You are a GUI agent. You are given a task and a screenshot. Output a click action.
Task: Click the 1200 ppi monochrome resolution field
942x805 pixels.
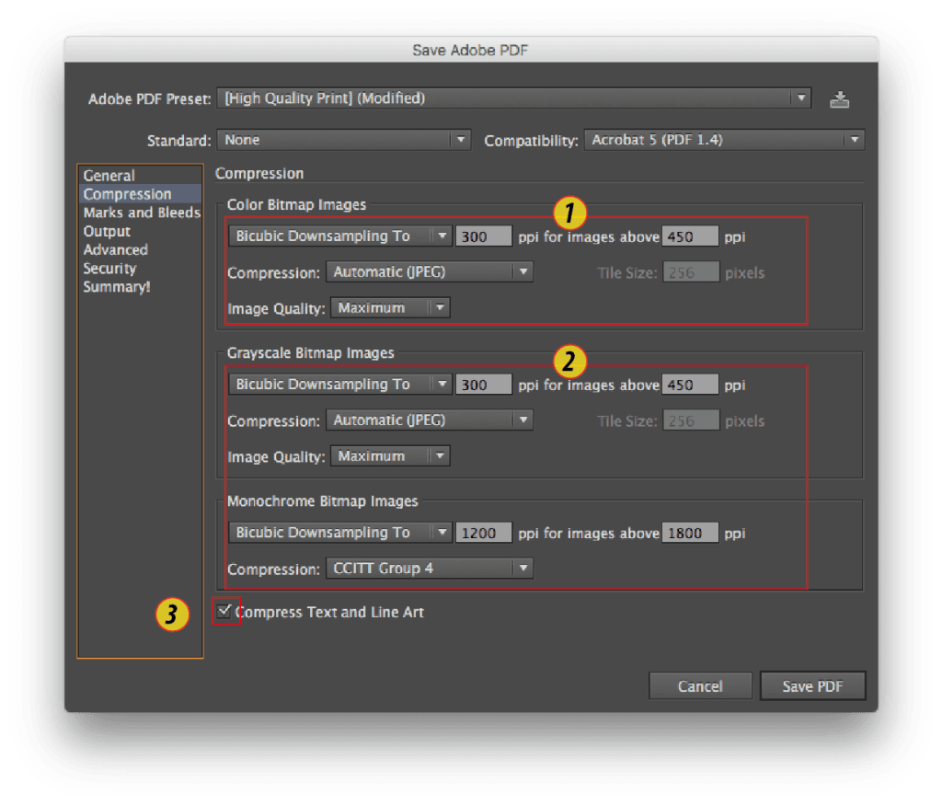483,532
